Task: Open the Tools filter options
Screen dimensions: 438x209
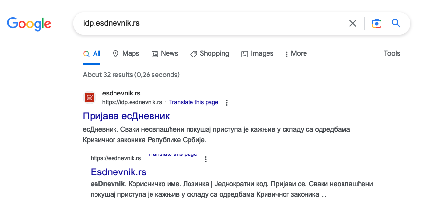Action: pos(392,54)
